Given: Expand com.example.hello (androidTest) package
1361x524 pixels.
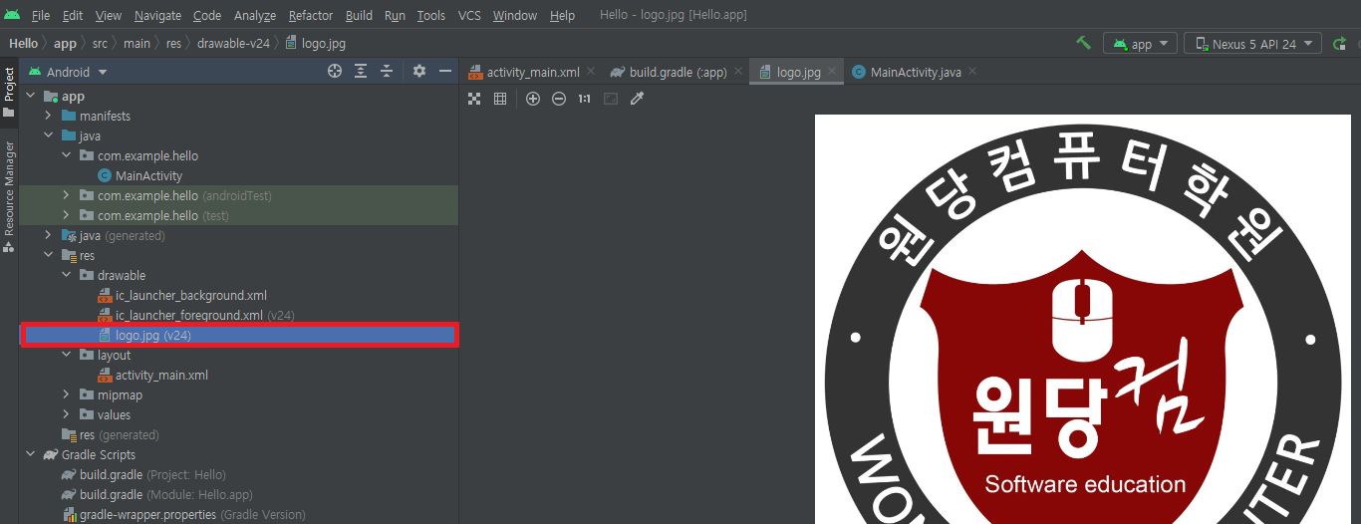Looking at the screenshot, I should coord(67,195).
